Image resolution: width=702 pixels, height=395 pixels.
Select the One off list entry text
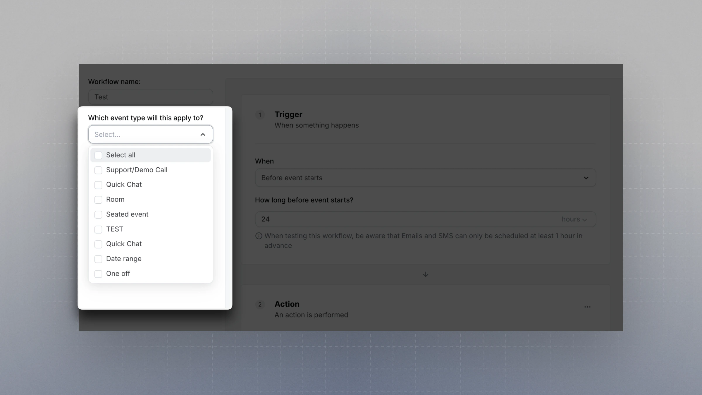[118, 274]
